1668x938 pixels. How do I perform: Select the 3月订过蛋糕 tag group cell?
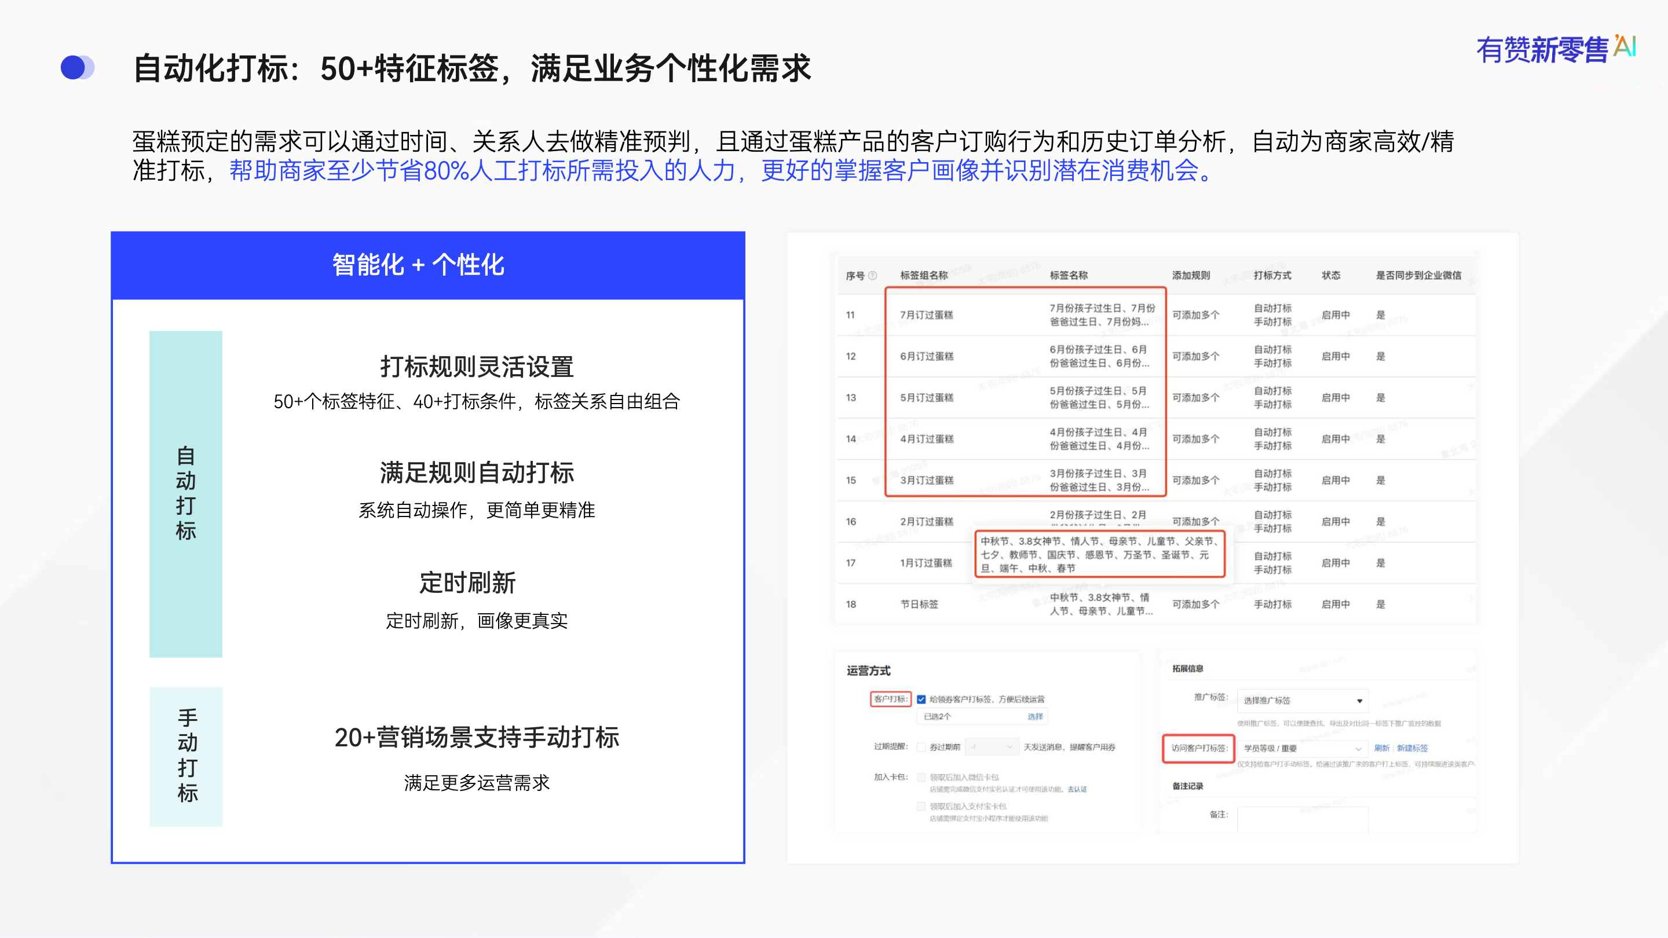[x=927, y=481]
